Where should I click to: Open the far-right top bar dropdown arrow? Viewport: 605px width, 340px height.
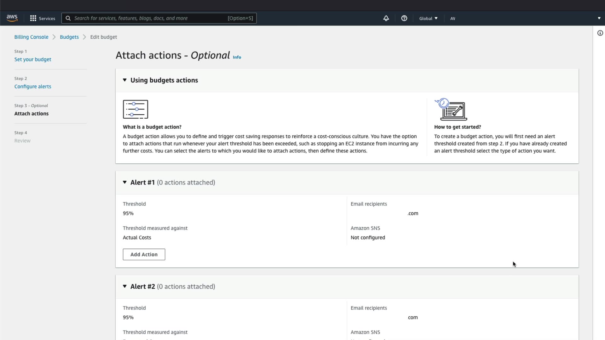point(599,18)
